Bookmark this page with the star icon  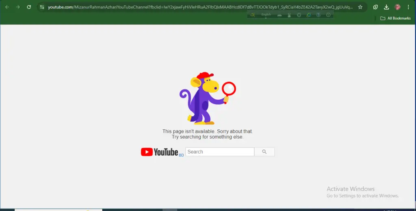click(x=360, y=7)
